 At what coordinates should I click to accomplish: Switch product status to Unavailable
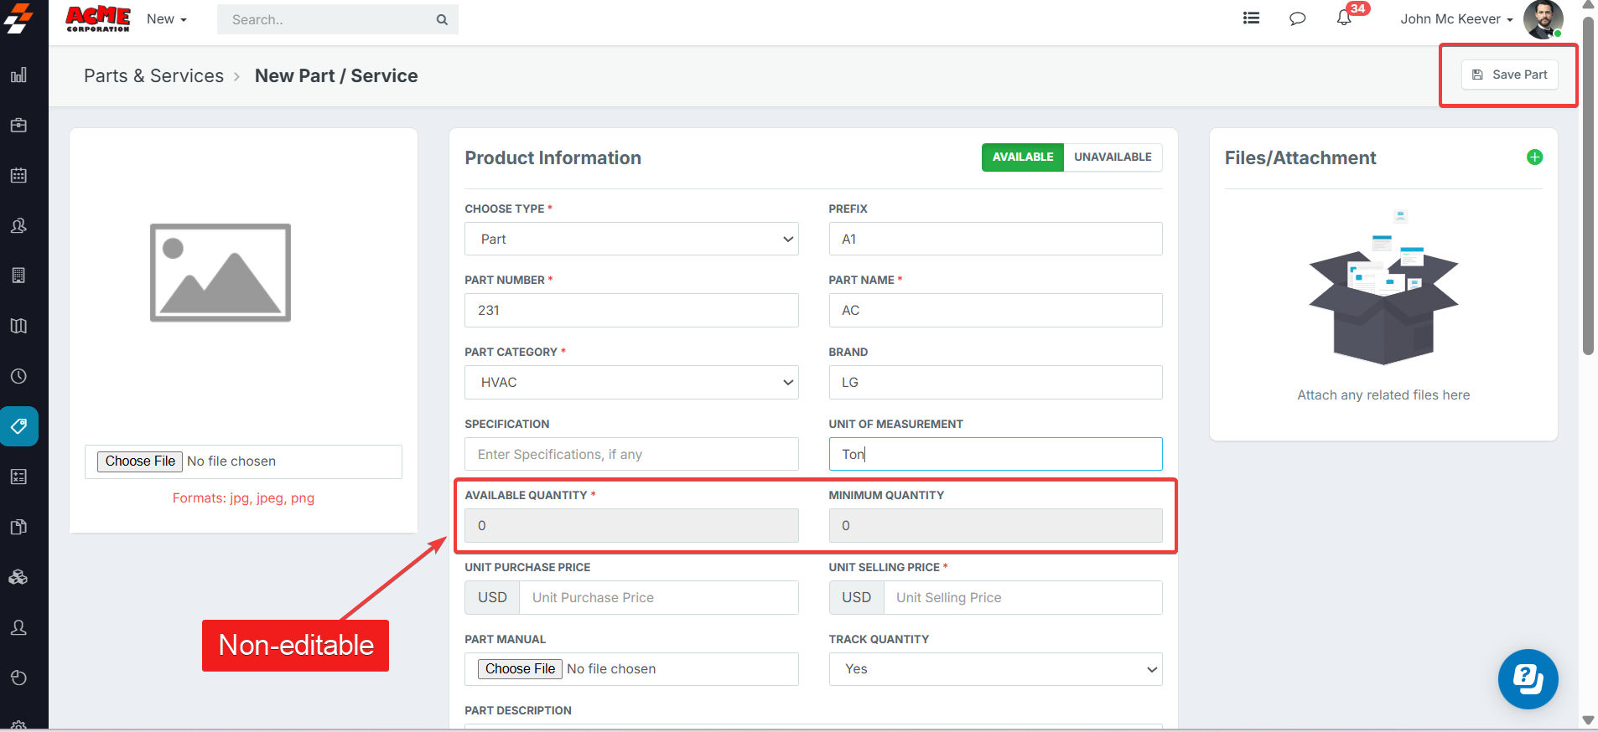click(1113, 157)
